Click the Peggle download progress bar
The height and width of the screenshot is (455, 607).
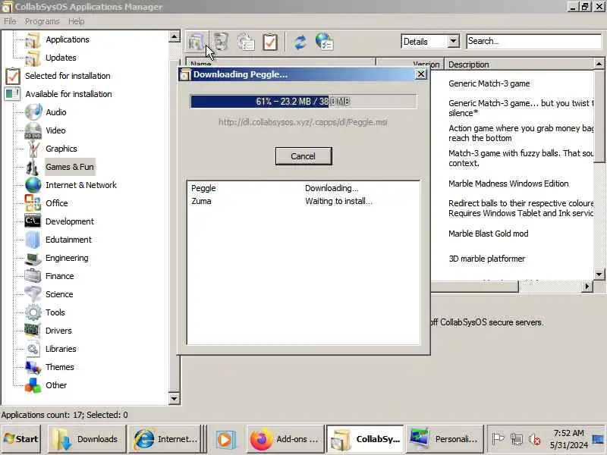tap(303, 102)
